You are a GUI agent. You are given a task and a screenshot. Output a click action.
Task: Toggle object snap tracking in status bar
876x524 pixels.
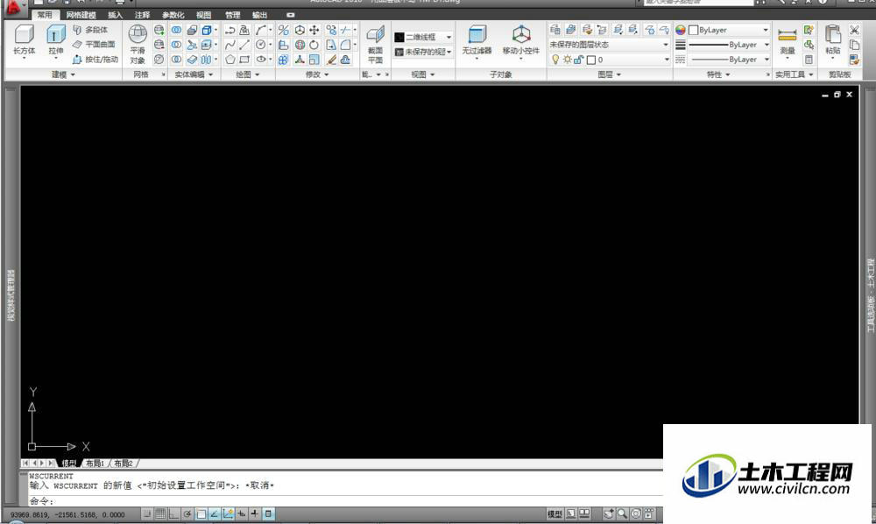point(214,513)
